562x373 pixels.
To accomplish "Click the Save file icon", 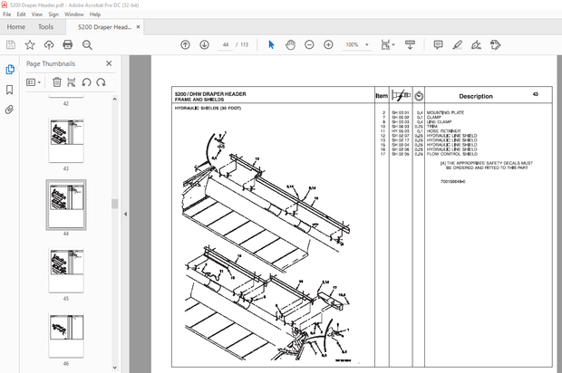I will (x=11, y=44).
